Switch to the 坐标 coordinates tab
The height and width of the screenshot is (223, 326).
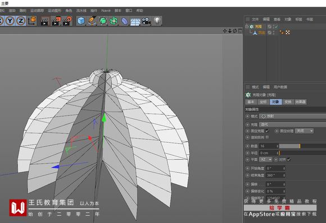click(263, 102)
